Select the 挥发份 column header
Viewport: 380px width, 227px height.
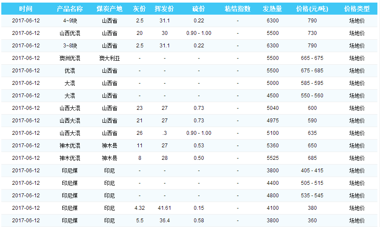(164, 9)
